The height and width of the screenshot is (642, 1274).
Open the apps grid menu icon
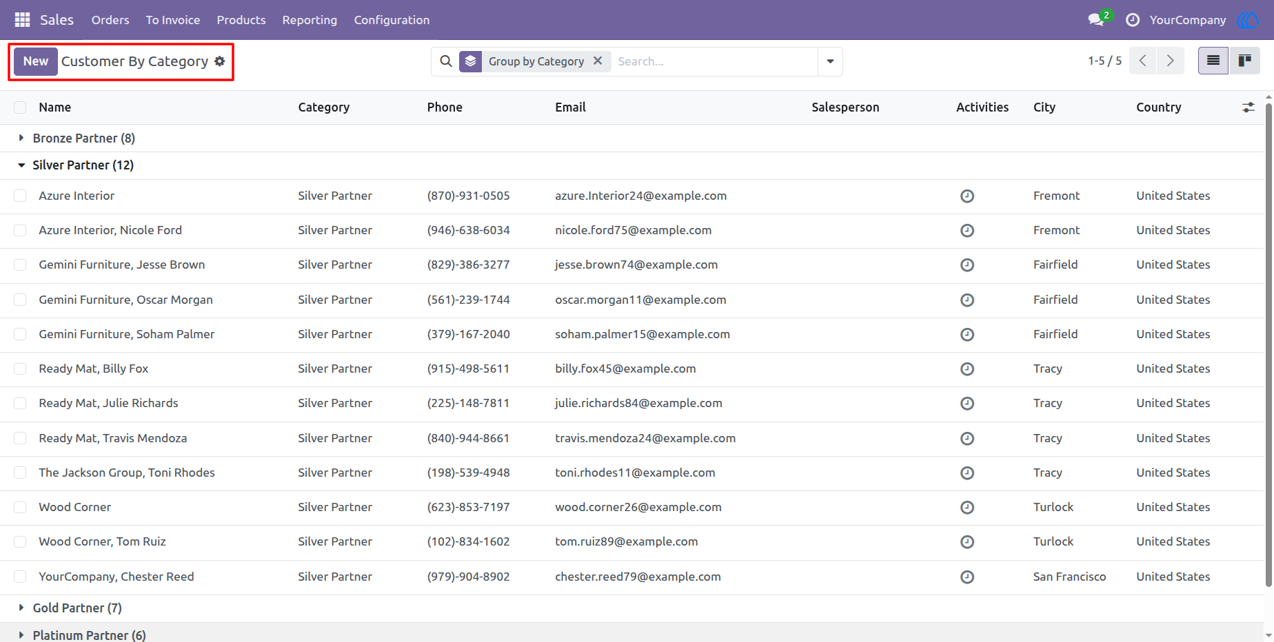coord(22,20)
